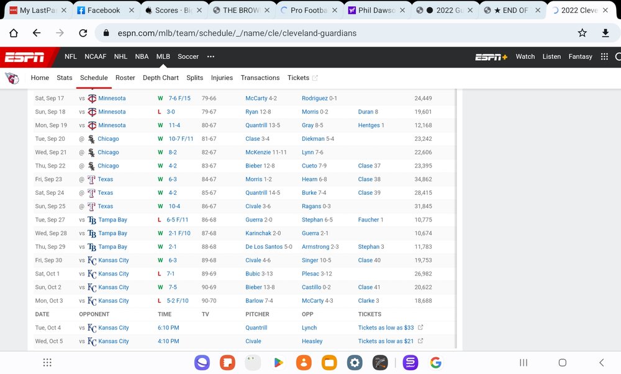The height and width of the screenshot is (374, 621).
Task: Click the Cleveland Guardians team logo
Action: pos(12,78)
